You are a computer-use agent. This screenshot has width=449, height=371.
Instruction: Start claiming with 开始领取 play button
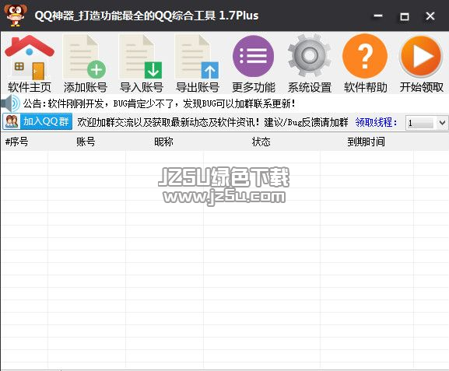coord(421,56)
